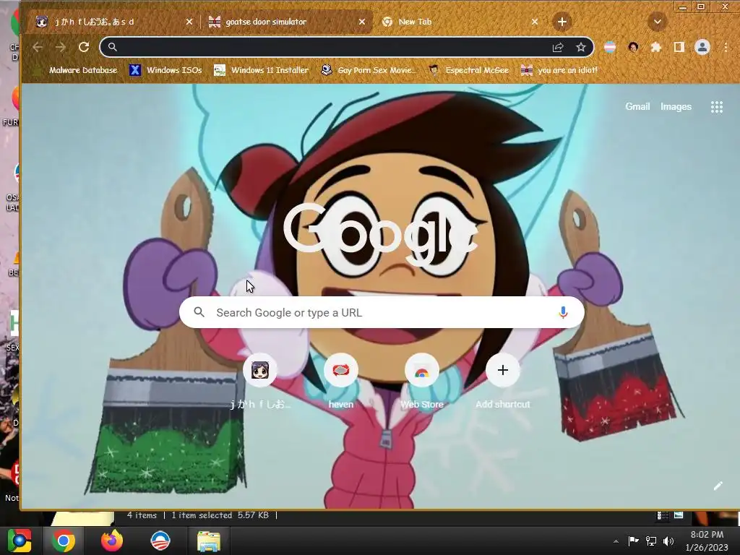Open the network tray icon
Viewport: 740px width, 555px height.
pos(651,541)
